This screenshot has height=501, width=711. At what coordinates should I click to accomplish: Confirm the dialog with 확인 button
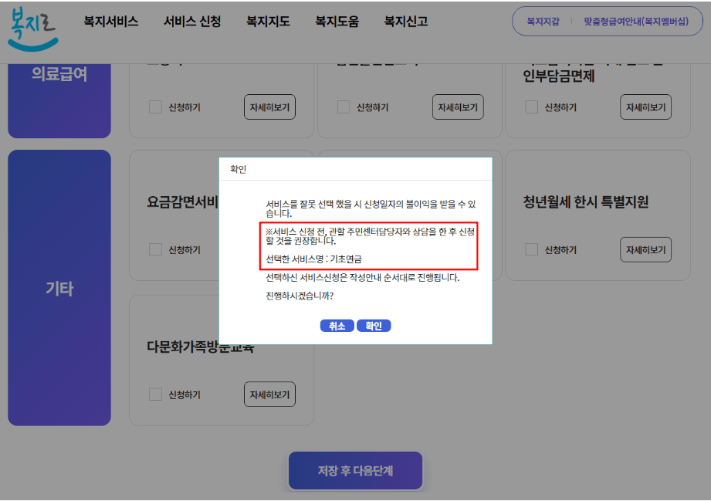(x=374, y=325)
